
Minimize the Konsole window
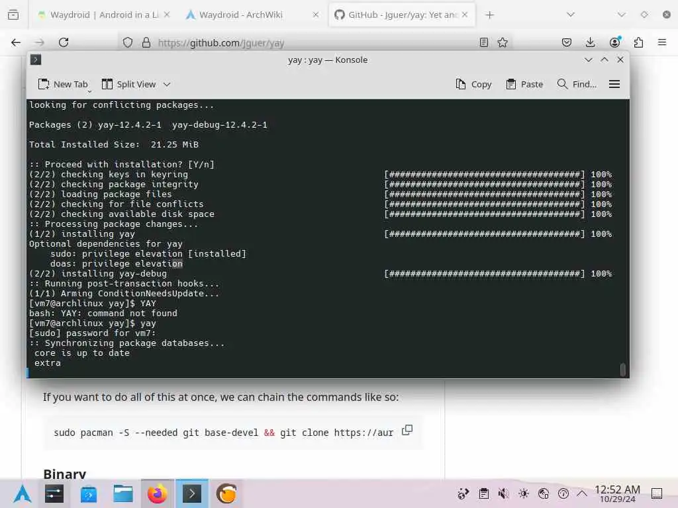tap(588, 60)
